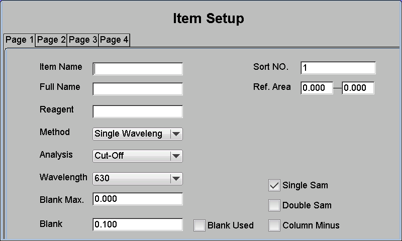Select the Page 4 tab
Image resolution: width=402 pixels, height=241 pixels.
[114, 40]
